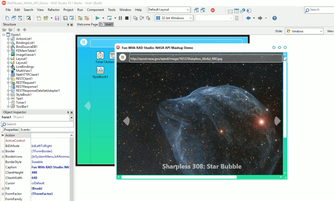This screenshot has width=334, height=201.
Task: Show the previous image in the demo window
Action: [x=126, y=121]
